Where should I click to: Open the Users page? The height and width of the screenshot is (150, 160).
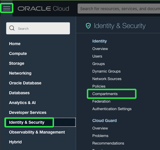[97, 56]
